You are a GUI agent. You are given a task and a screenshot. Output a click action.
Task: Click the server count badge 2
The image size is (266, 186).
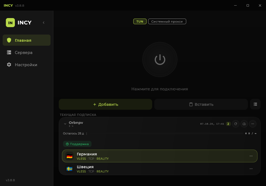(228, 124)
